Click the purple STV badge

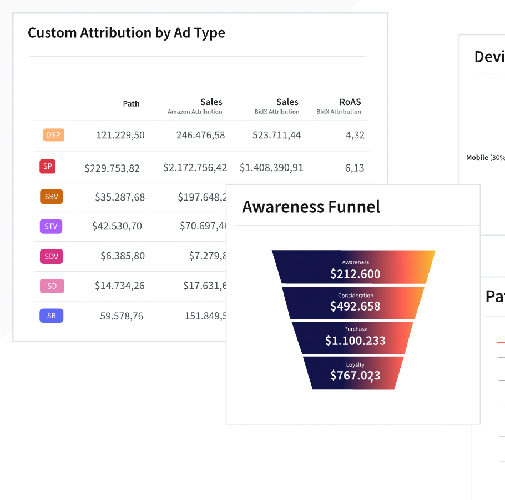[x=51, y=226]
